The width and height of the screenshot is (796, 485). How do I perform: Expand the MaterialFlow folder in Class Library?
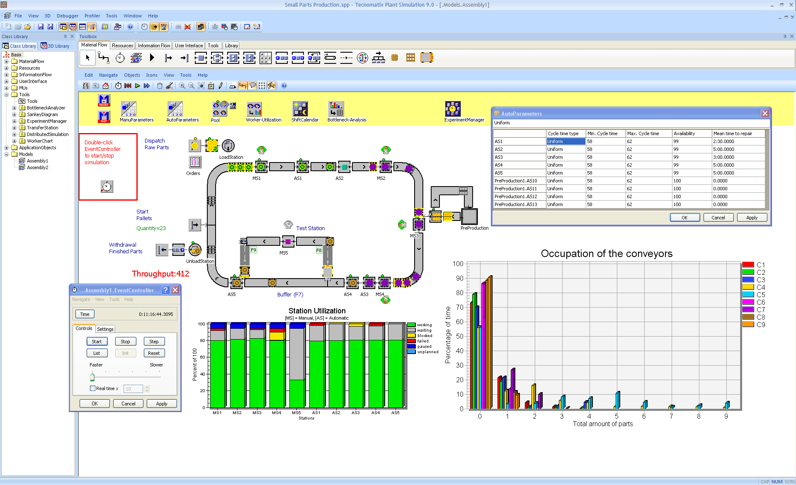(6, 61)
